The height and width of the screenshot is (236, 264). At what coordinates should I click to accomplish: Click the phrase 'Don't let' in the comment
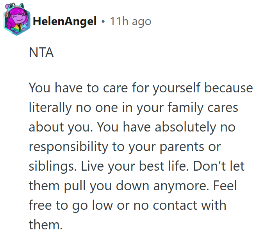tap(219, 166)
